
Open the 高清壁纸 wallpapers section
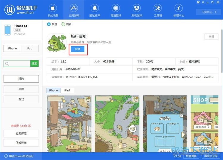coord(116,10)
